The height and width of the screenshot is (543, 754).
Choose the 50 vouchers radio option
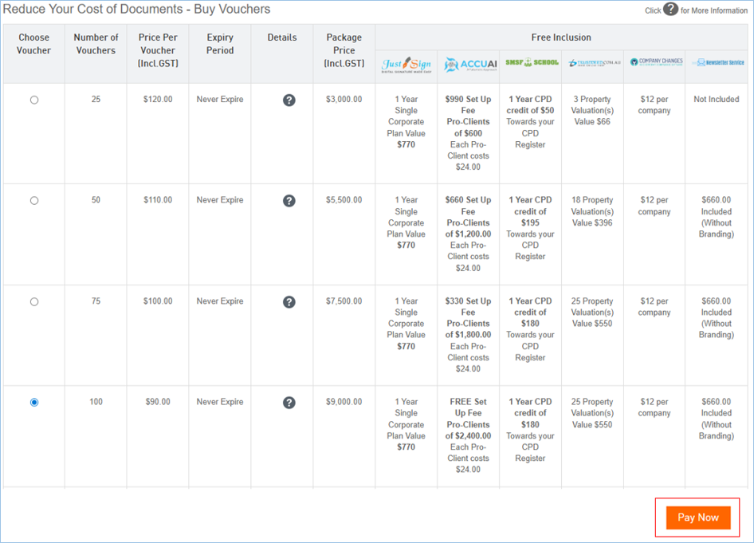click(x=34, y=201)
